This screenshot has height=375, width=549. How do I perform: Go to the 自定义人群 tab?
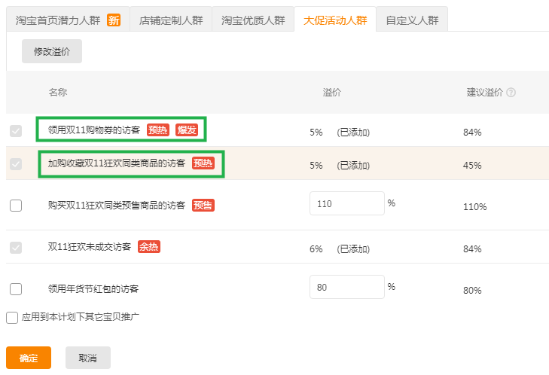[x=412, y=20]
